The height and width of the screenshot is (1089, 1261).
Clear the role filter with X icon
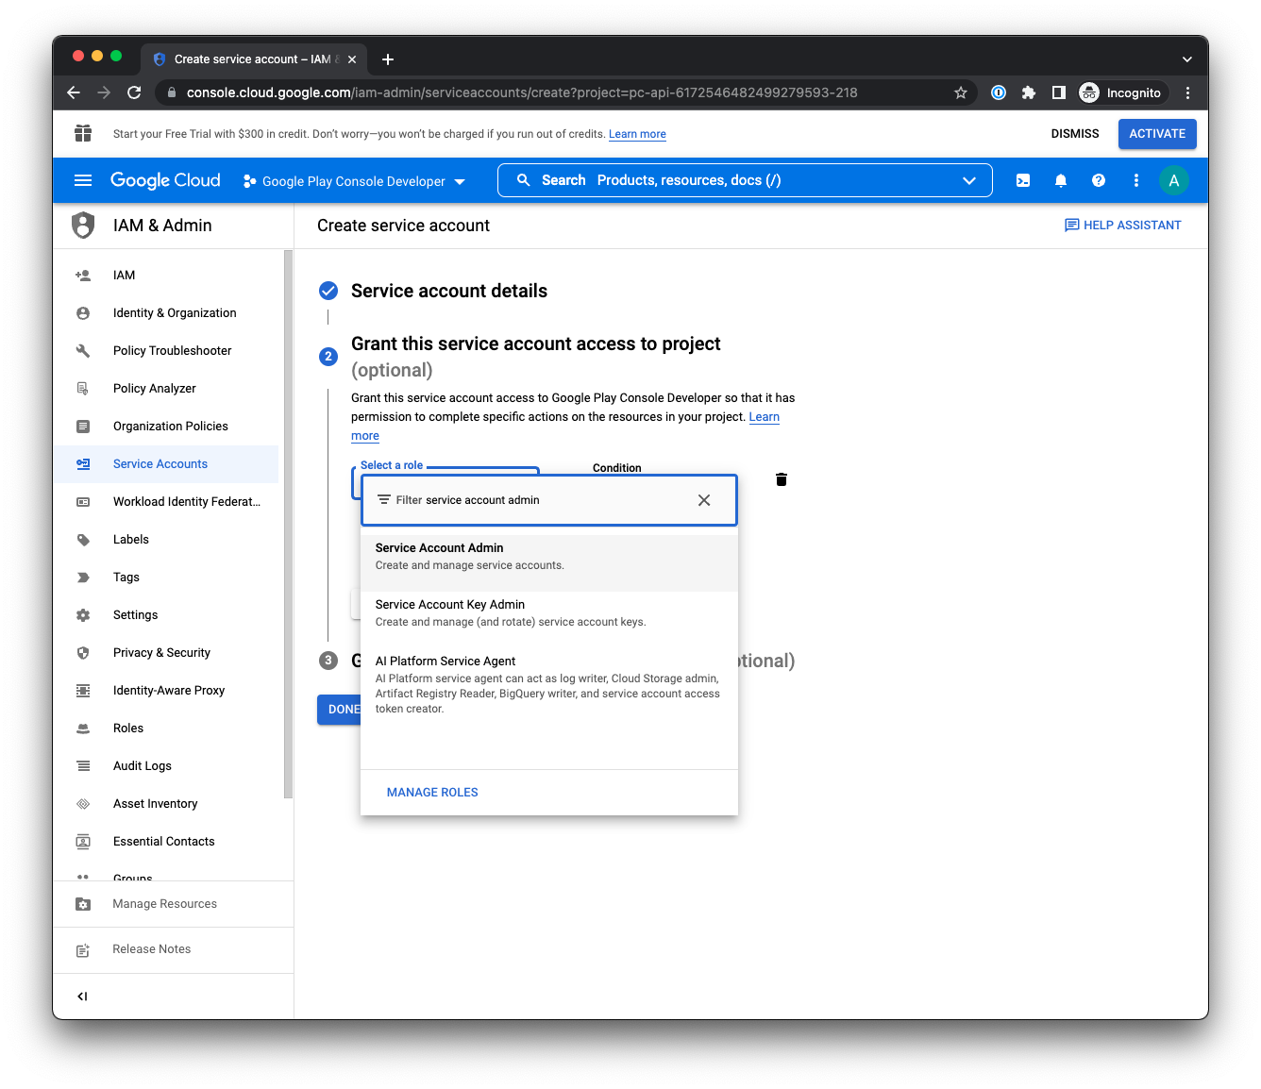point(704,500)
